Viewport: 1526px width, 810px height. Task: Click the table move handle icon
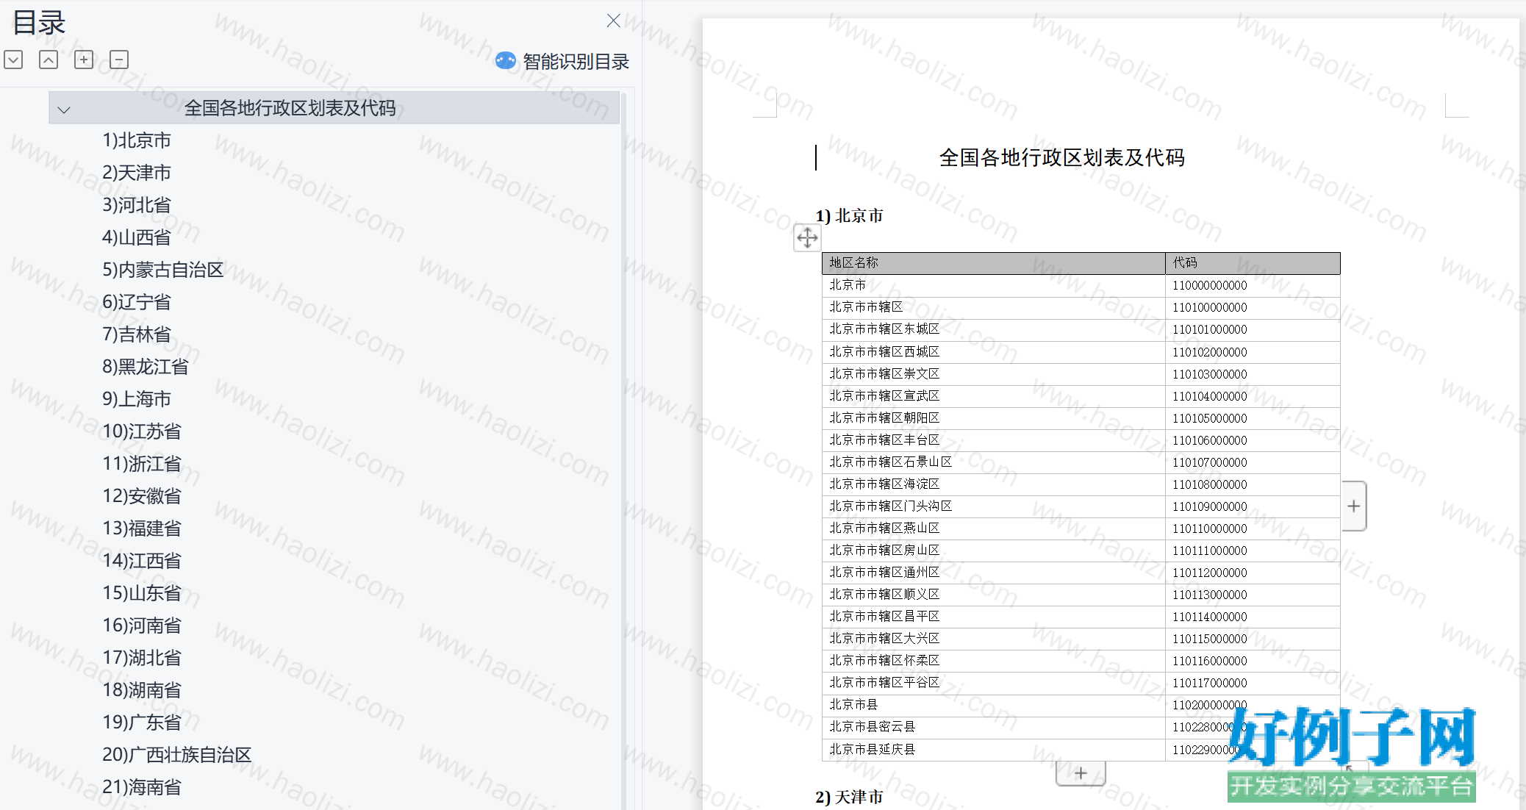(x=807, y=237)
